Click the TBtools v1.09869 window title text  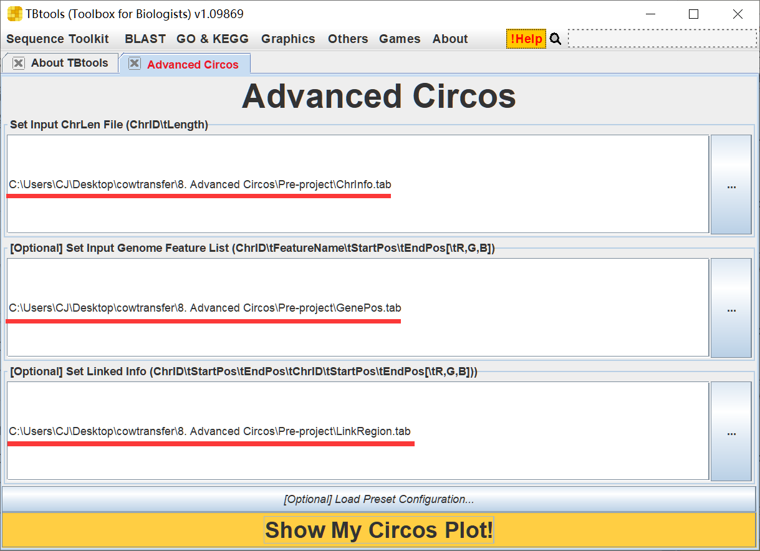[x=135, y=14]
